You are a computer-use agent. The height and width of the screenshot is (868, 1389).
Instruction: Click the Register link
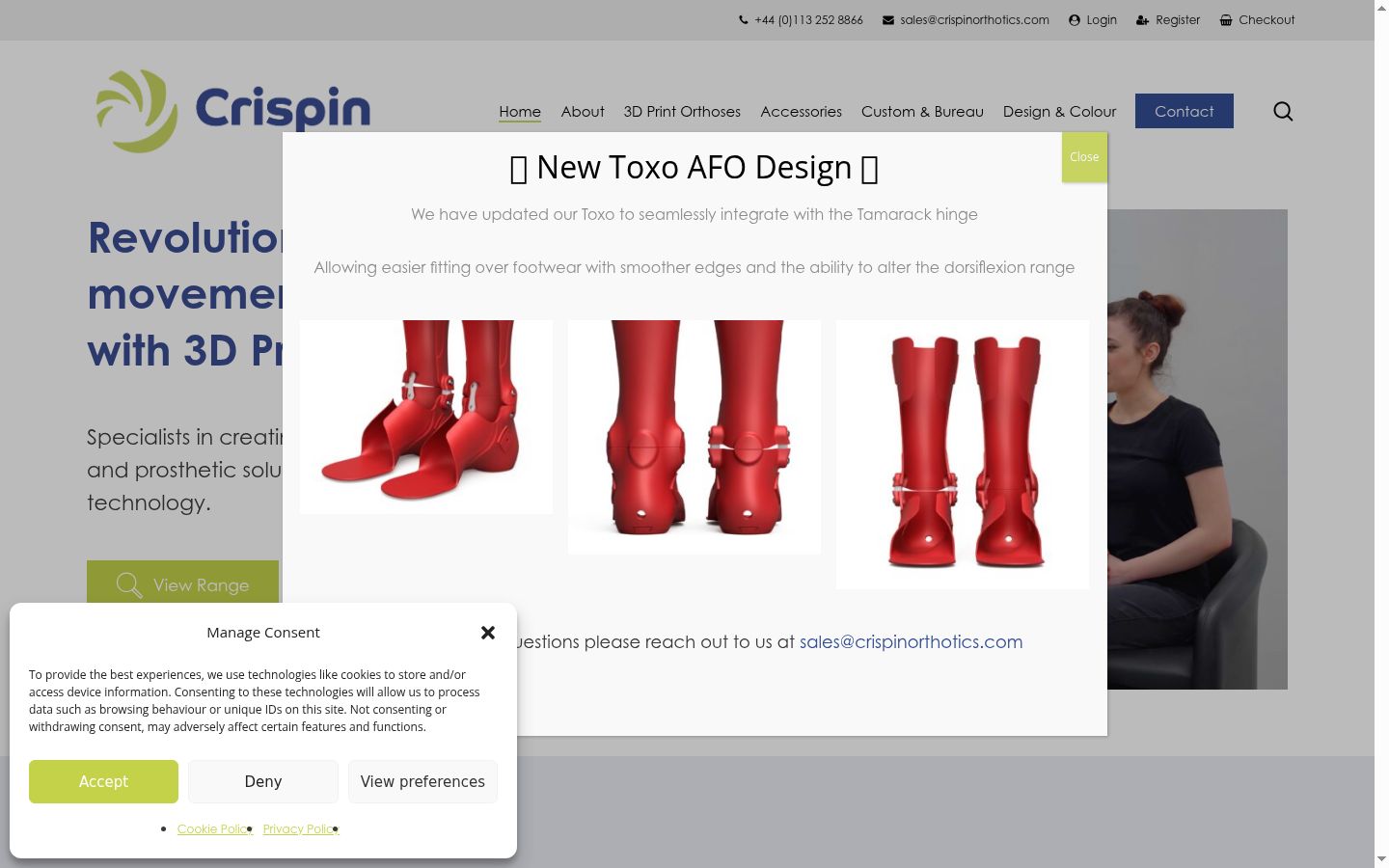(1178, 20)
